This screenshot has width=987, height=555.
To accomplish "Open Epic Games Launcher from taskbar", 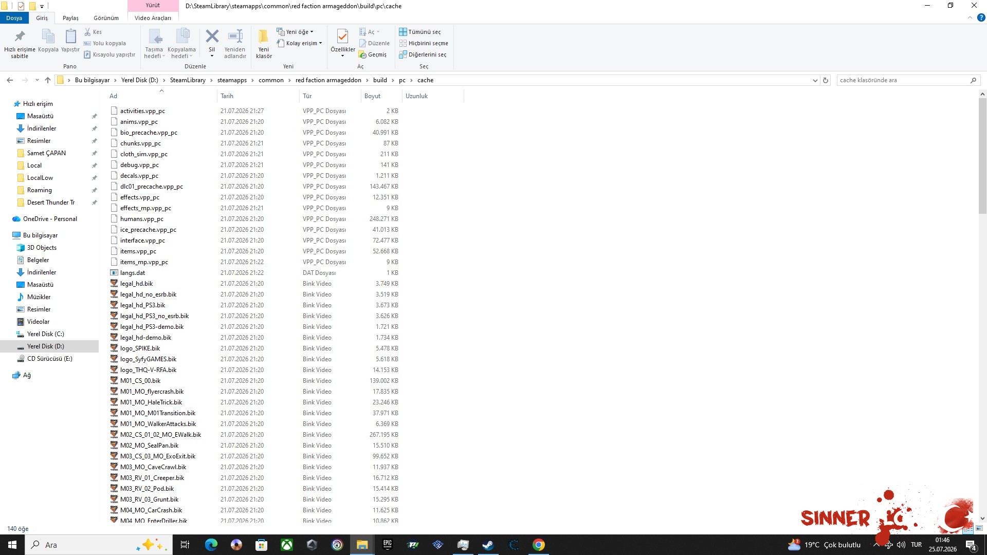I will pyautogui.click(x=388, y=545).
